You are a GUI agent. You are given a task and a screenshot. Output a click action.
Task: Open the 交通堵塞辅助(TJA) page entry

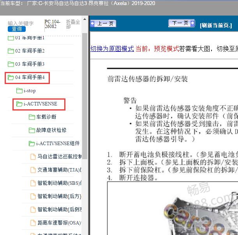coord(60,170)
